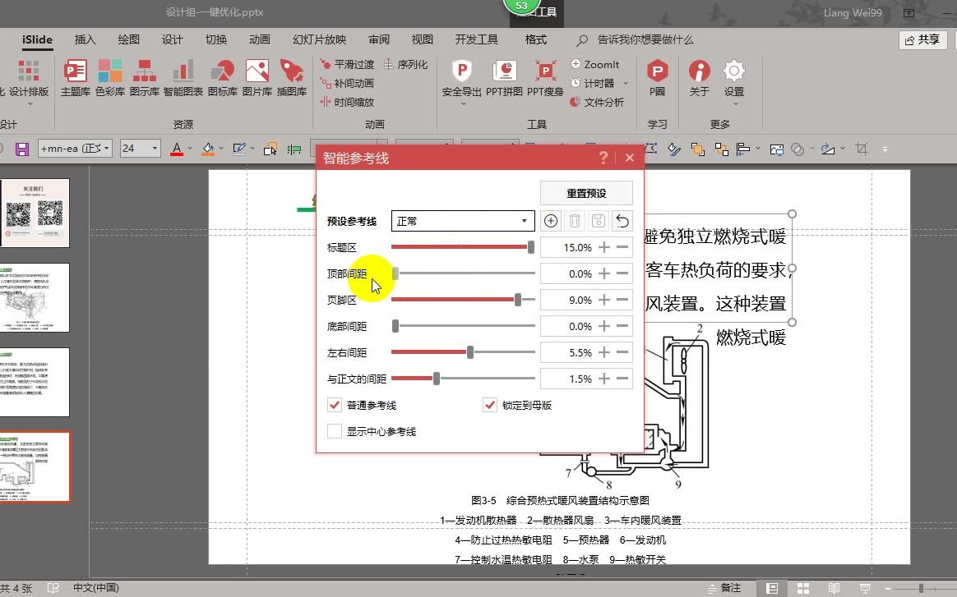
Task: Open the 预设参考线 preset dropdown
Action: [523, 220]
